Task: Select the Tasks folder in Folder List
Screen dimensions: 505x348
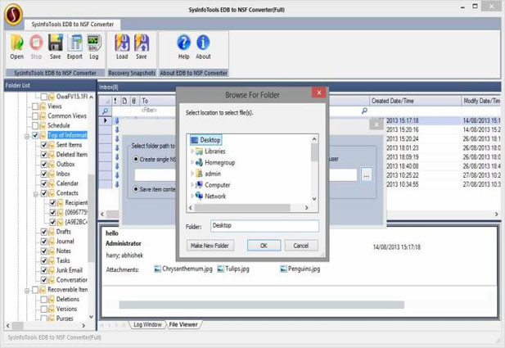Action: (63, 260)
